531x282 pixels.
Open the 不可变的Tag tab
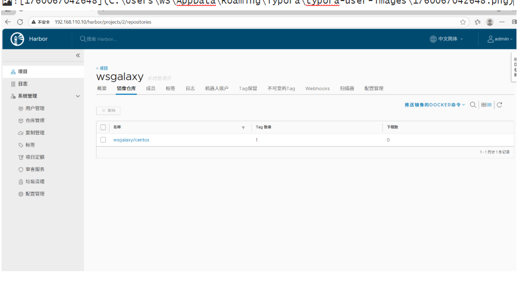tap(281, 89)
